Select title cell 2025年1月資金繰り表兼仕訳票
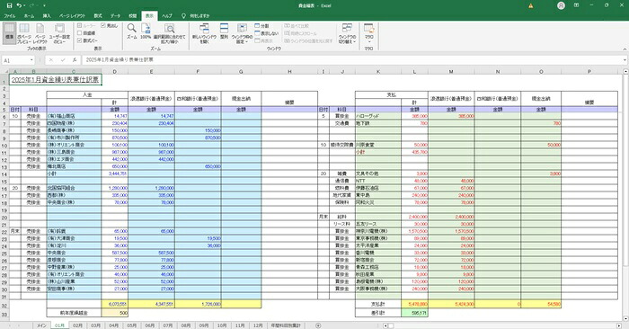The height and width of the screenshot is (329, 629). (55, 79)
